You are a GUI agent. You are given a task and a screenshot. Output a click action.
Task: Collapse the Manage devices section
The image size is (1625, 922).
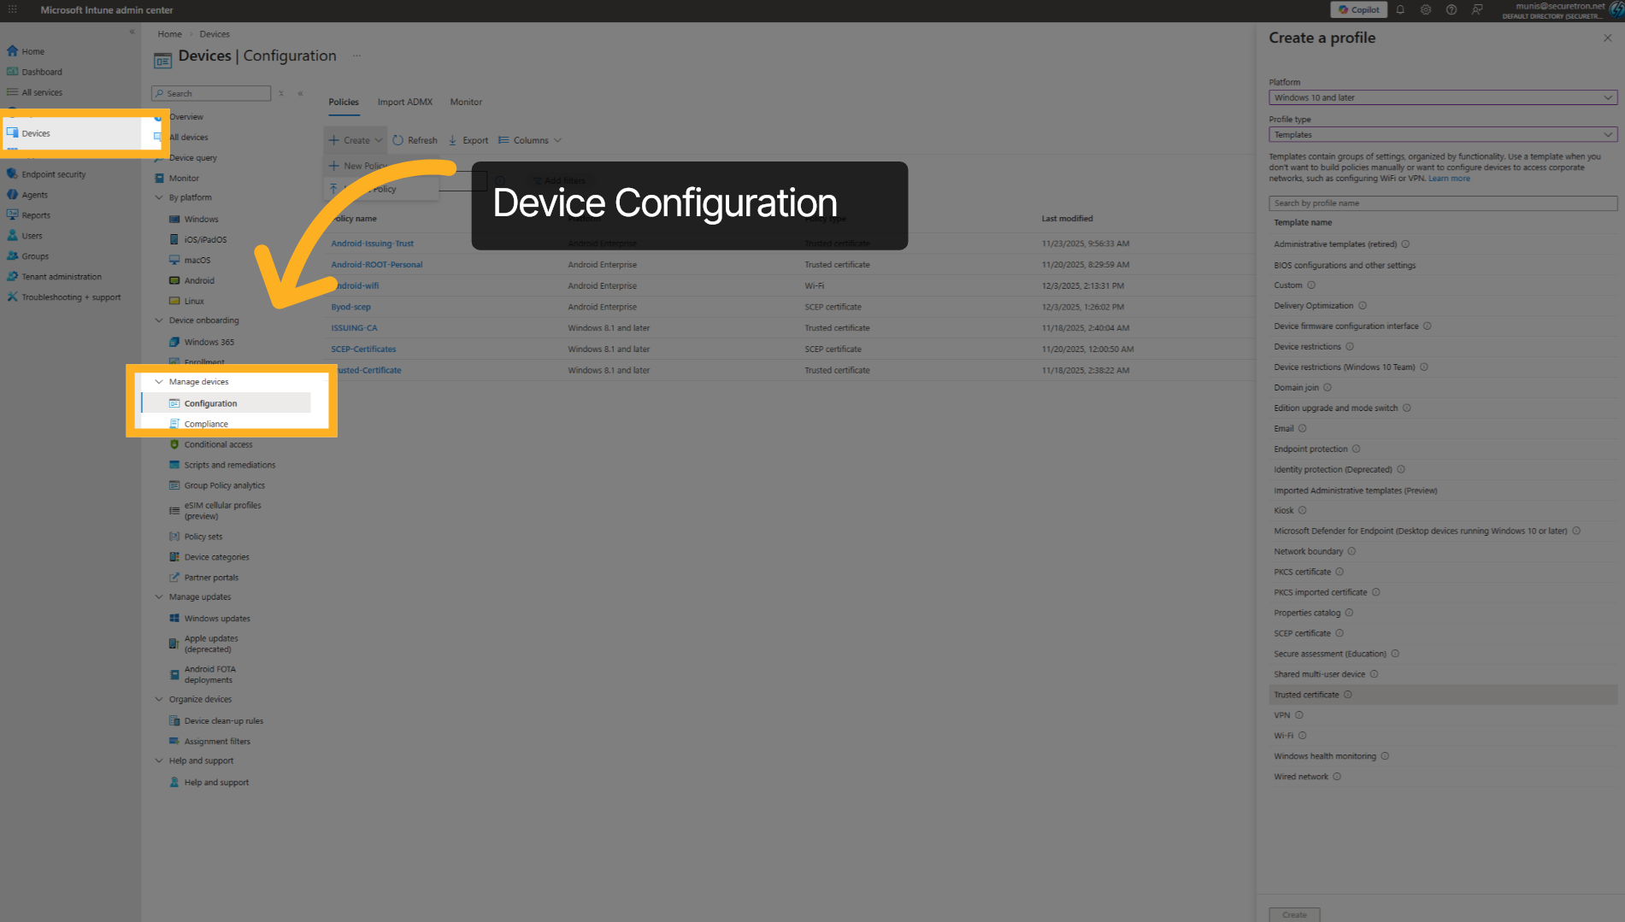(x=159, y=381)
